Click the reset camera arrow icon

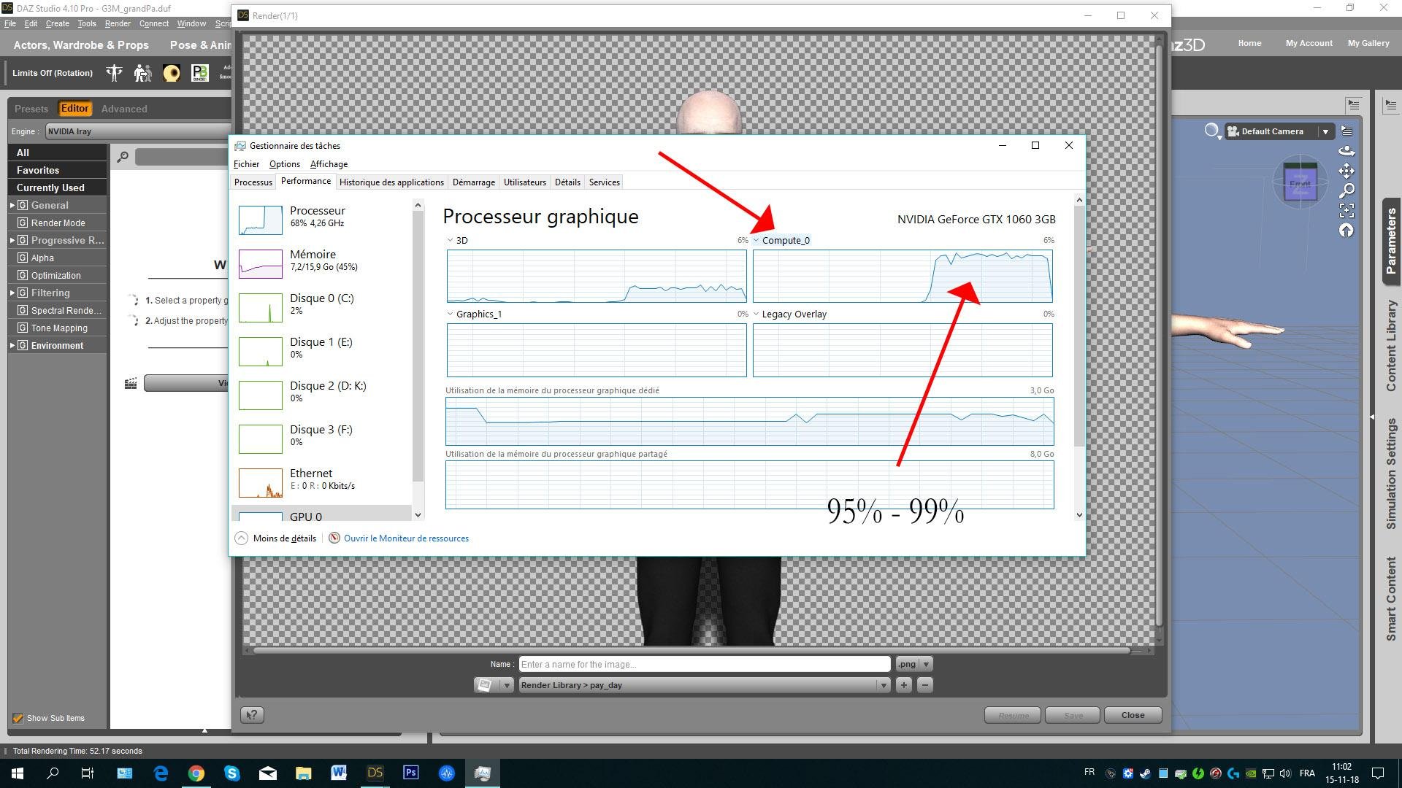pos(1347,231)
